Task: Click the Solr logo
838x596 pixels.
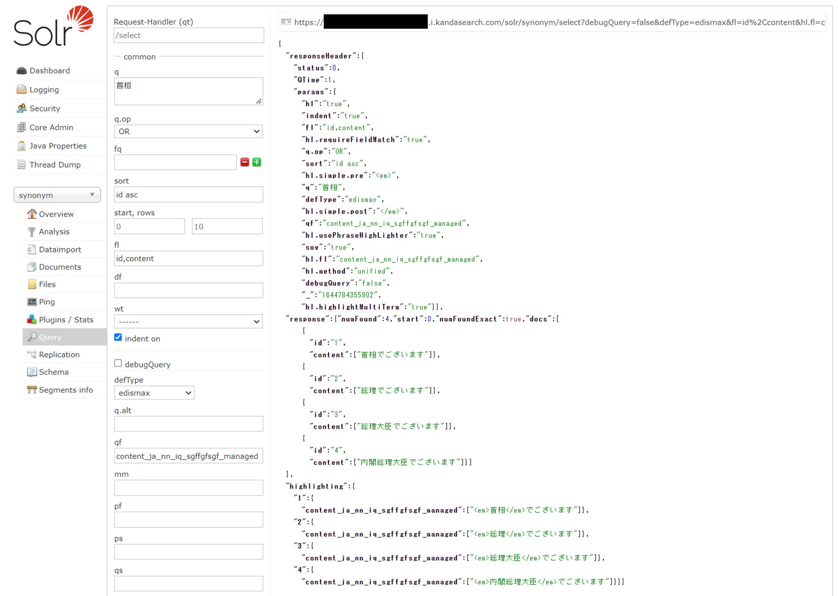Action: 54,26
